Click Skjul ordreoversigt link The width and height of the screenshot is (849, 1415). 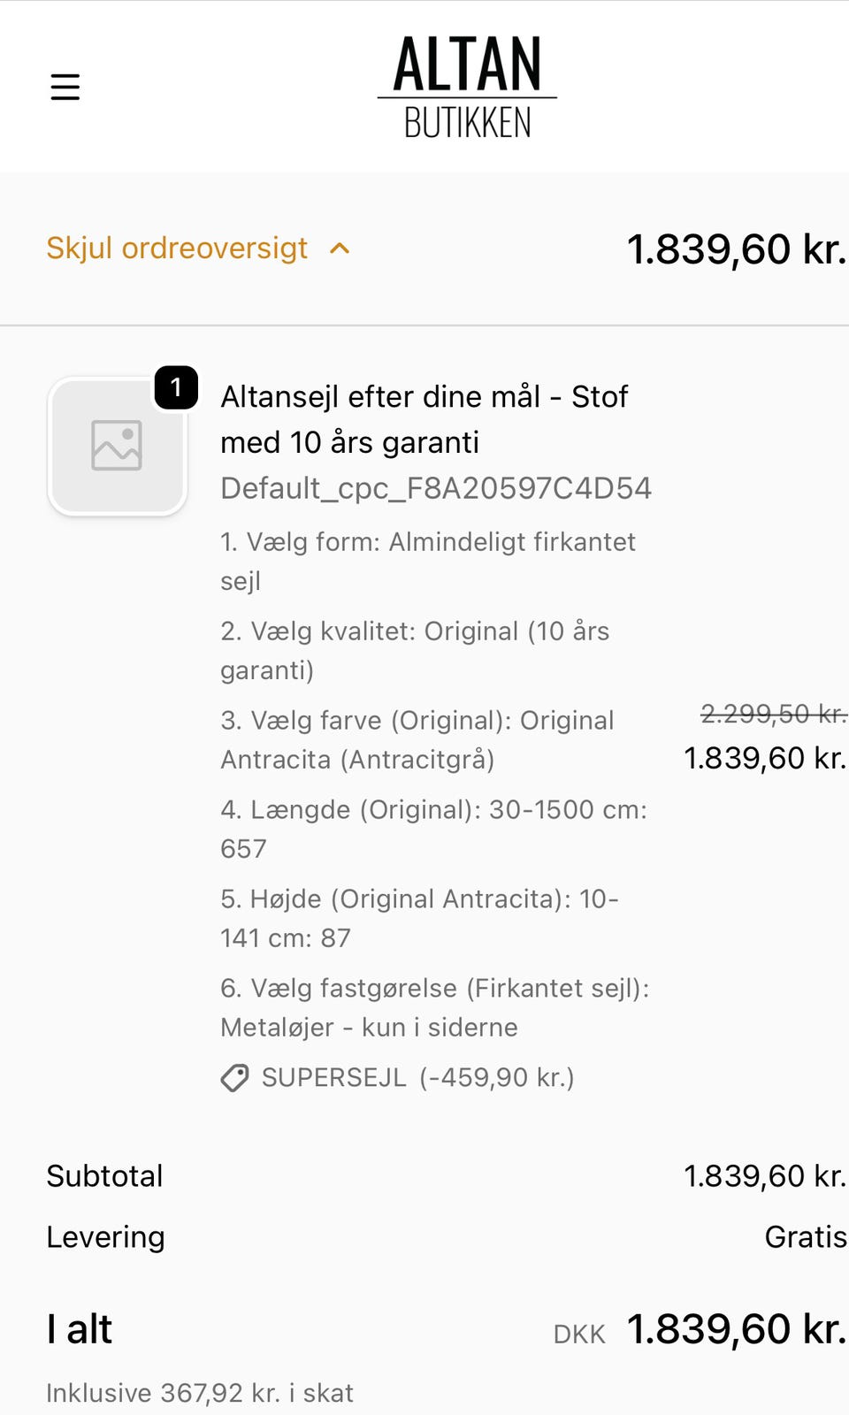pos(177,248)
